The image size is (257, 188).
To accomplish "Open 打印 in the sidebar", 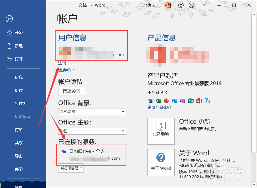I will tap(18, 130).
